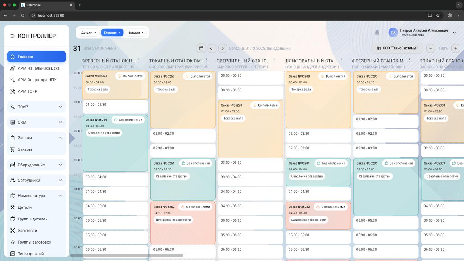
Task: Switch to the Заказы tab
Action: click(x=134, y=33)
